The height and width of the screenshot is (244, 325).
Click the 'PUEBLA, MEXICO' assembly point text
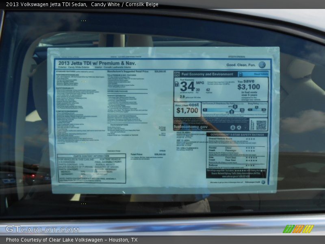(x=105, y=164)
